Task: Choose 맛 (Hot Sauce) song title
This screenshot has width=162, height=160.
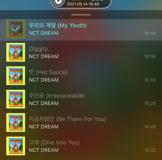Action: coord(48,72)
